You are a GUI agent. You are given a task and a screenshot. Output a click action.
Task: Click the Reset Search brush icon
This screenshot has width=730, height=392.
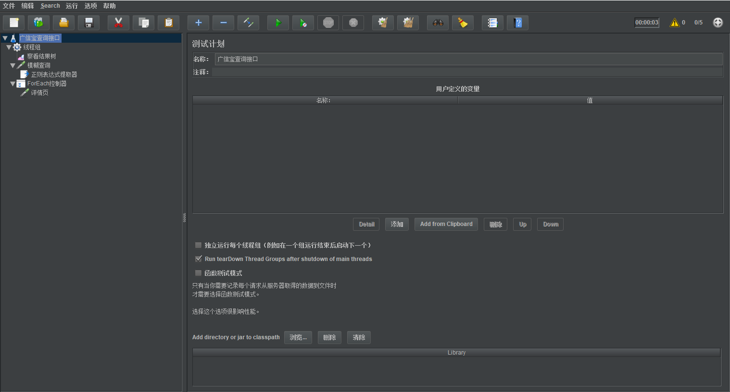[x=463, y=23]
